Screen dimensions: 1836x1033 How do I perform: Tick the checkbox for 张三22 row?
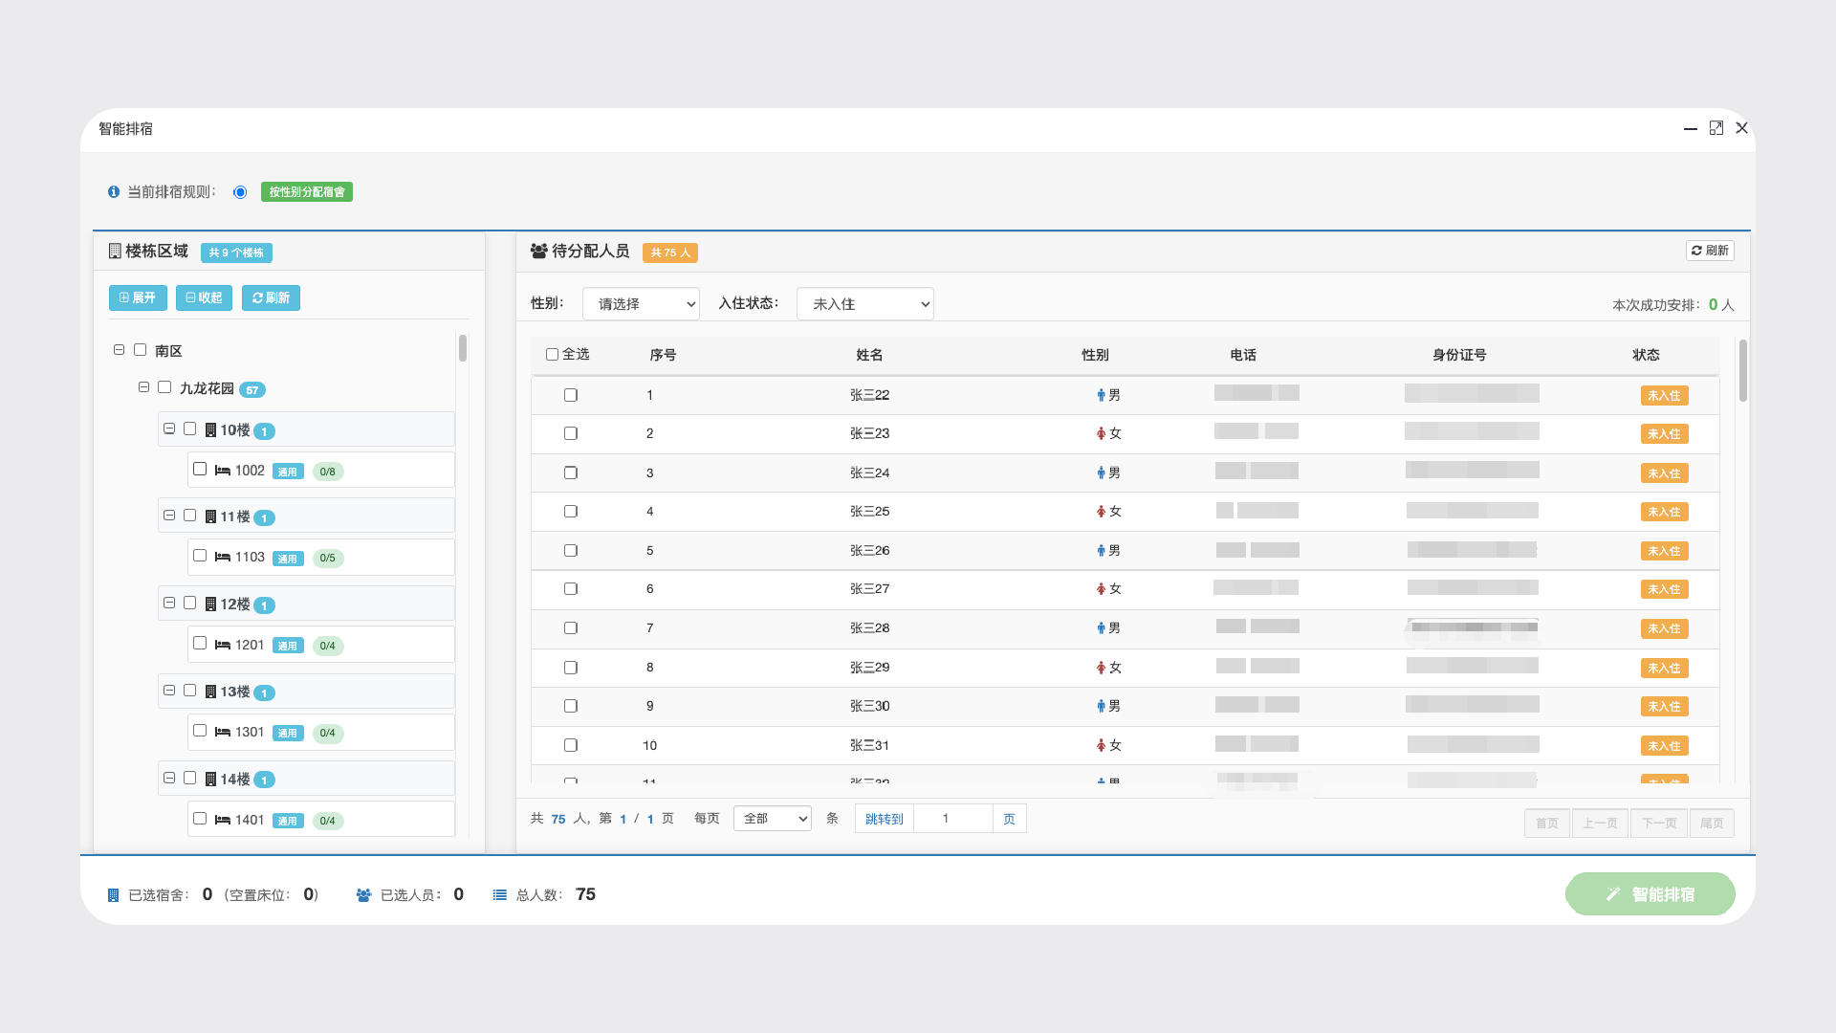point(571,395)
